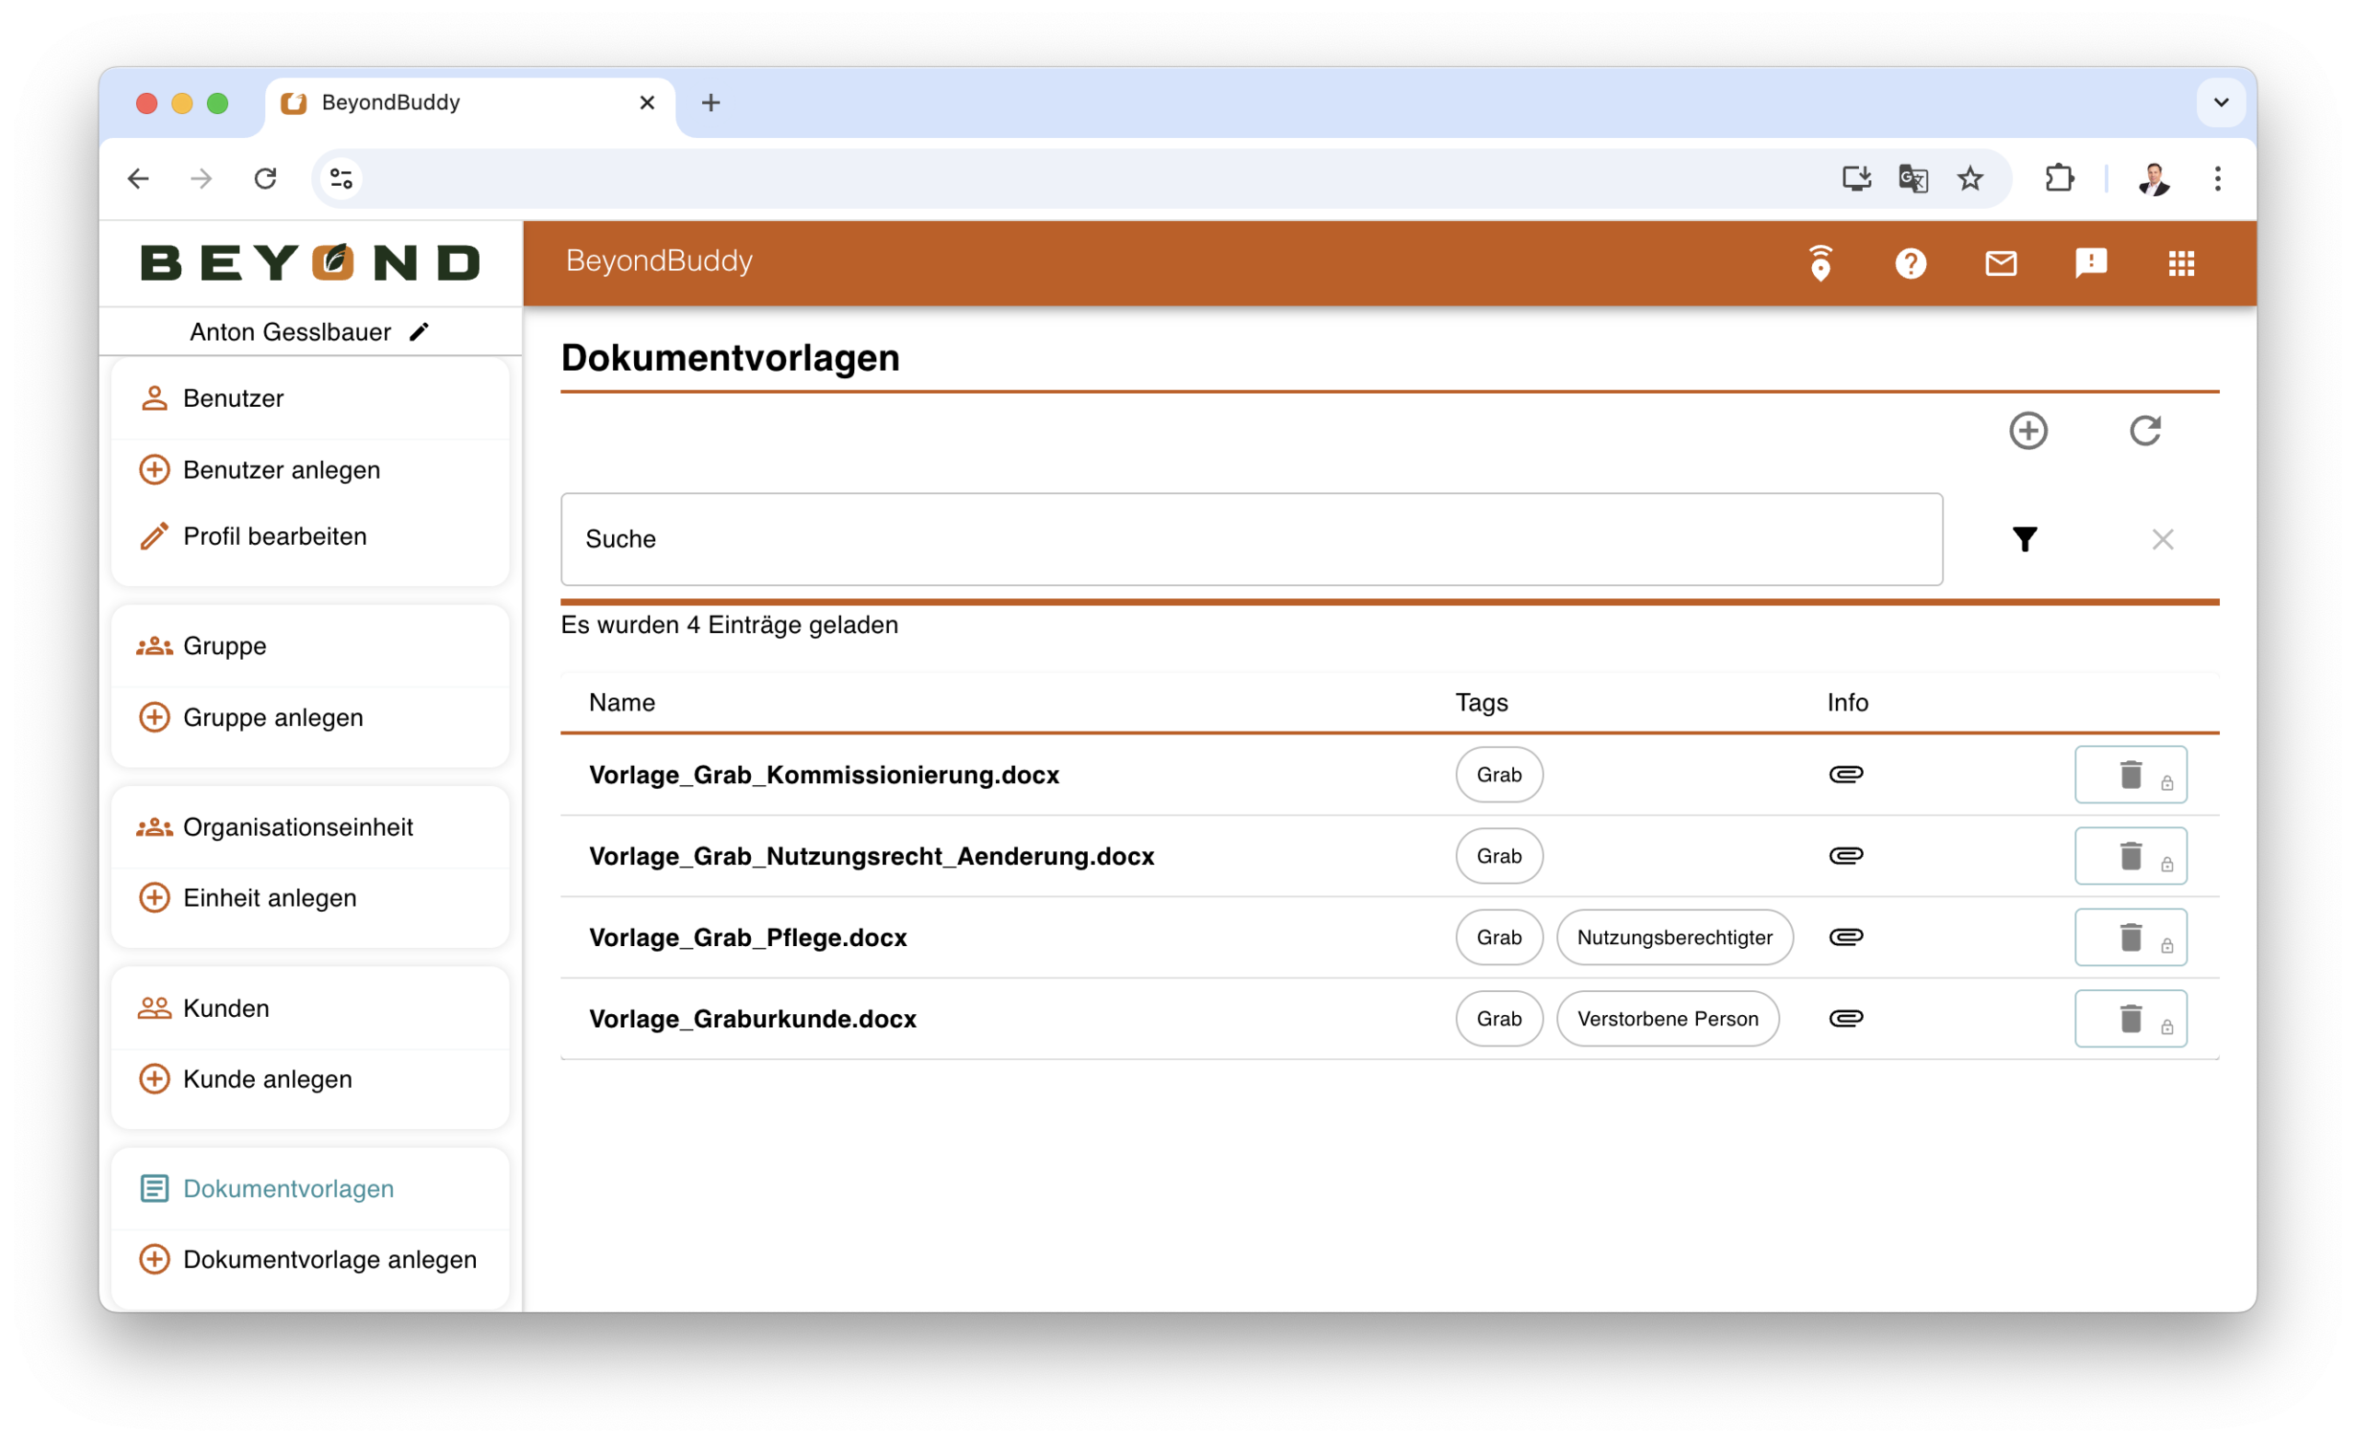
Task: Open the apps grid icon
Action: (2181, 263)
